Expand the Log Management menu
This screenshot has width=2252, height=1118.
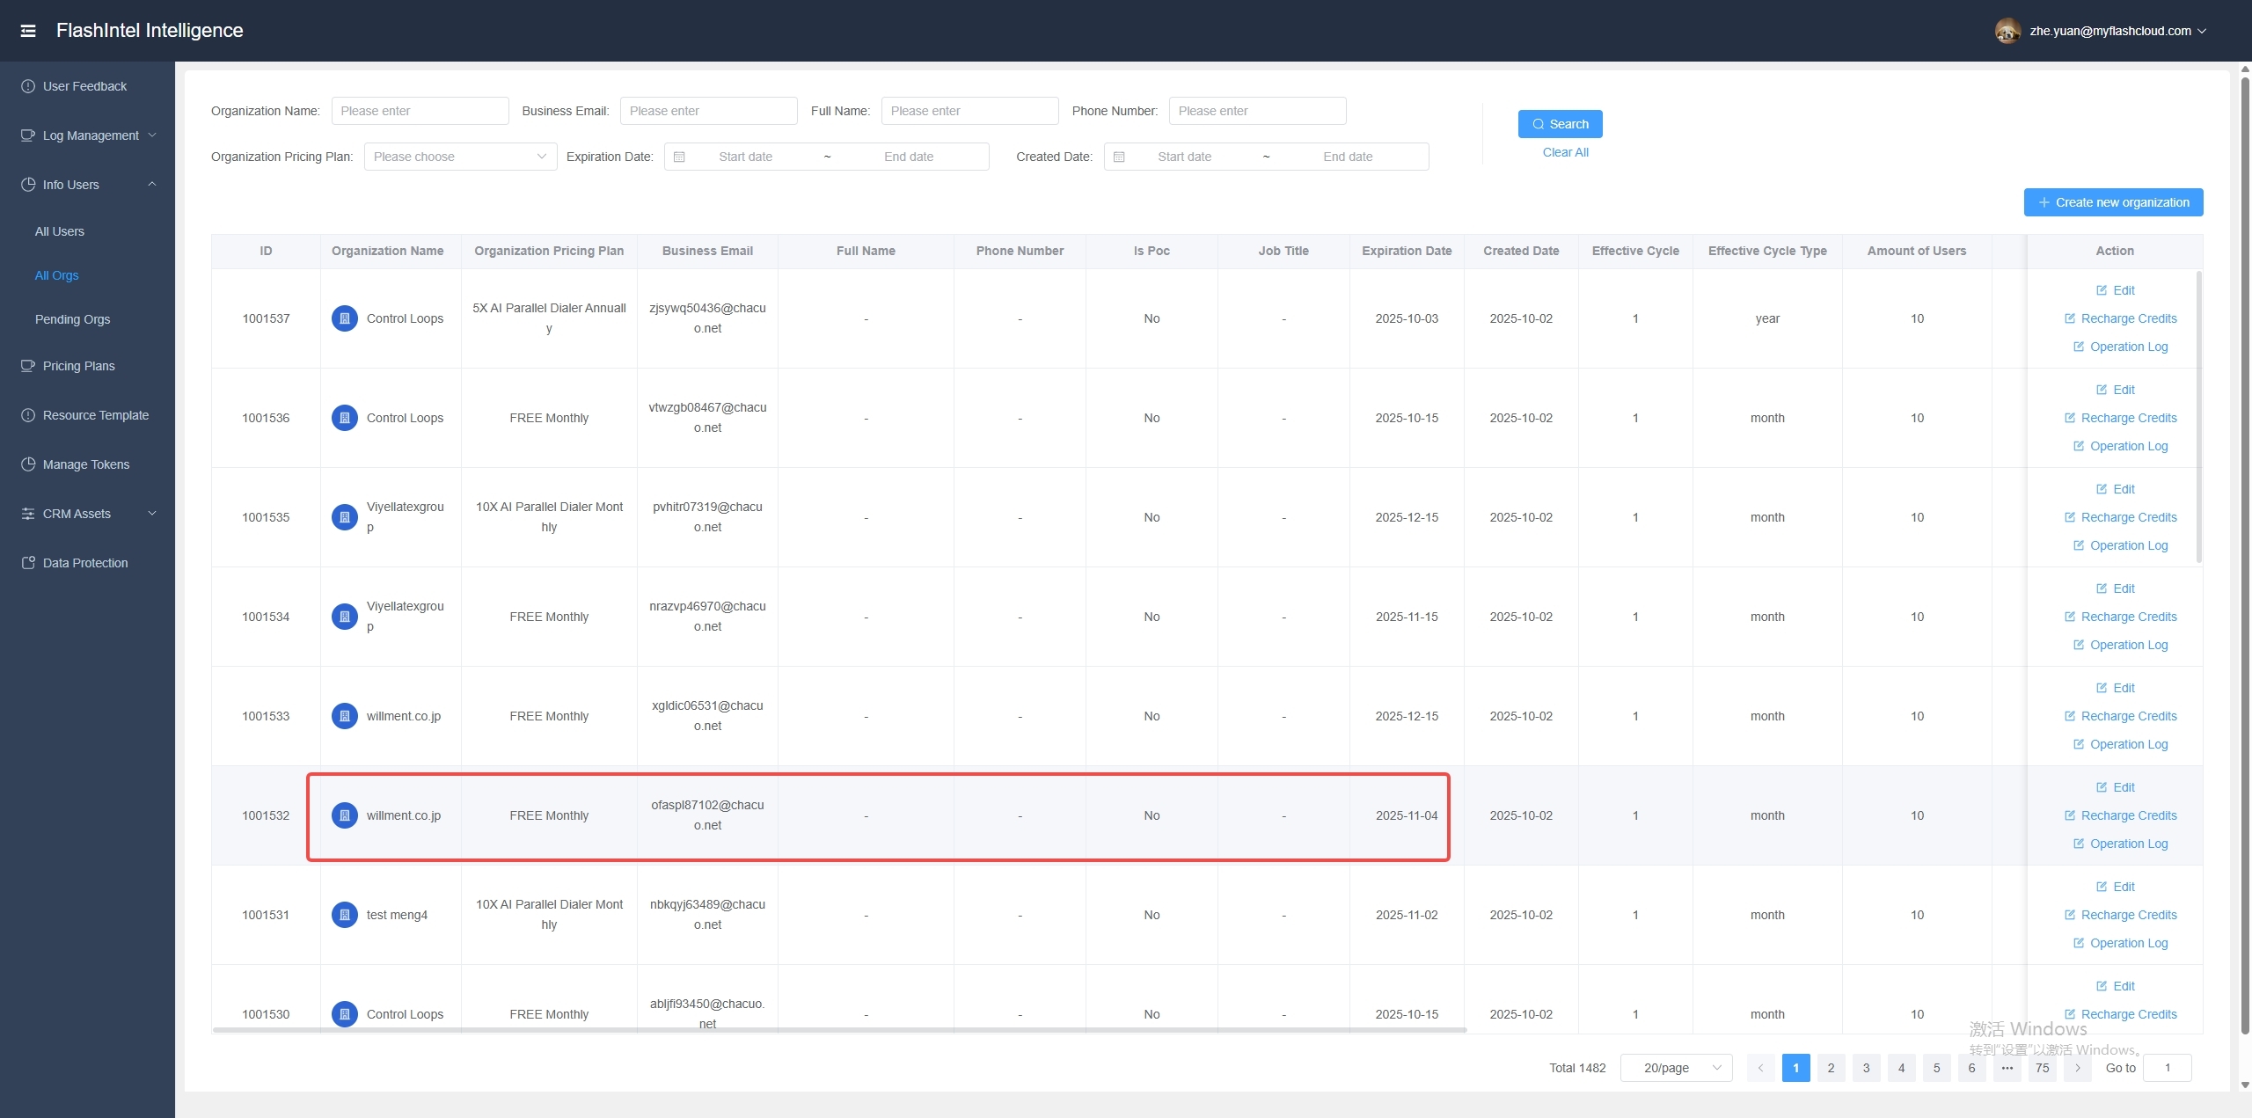(x=90, y=135)
